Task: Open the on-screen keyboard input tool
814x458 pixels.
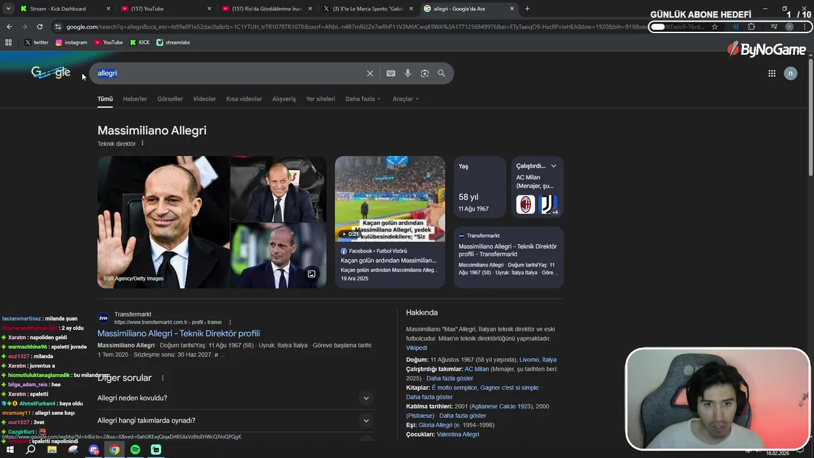Action: (x=391, y=73)
